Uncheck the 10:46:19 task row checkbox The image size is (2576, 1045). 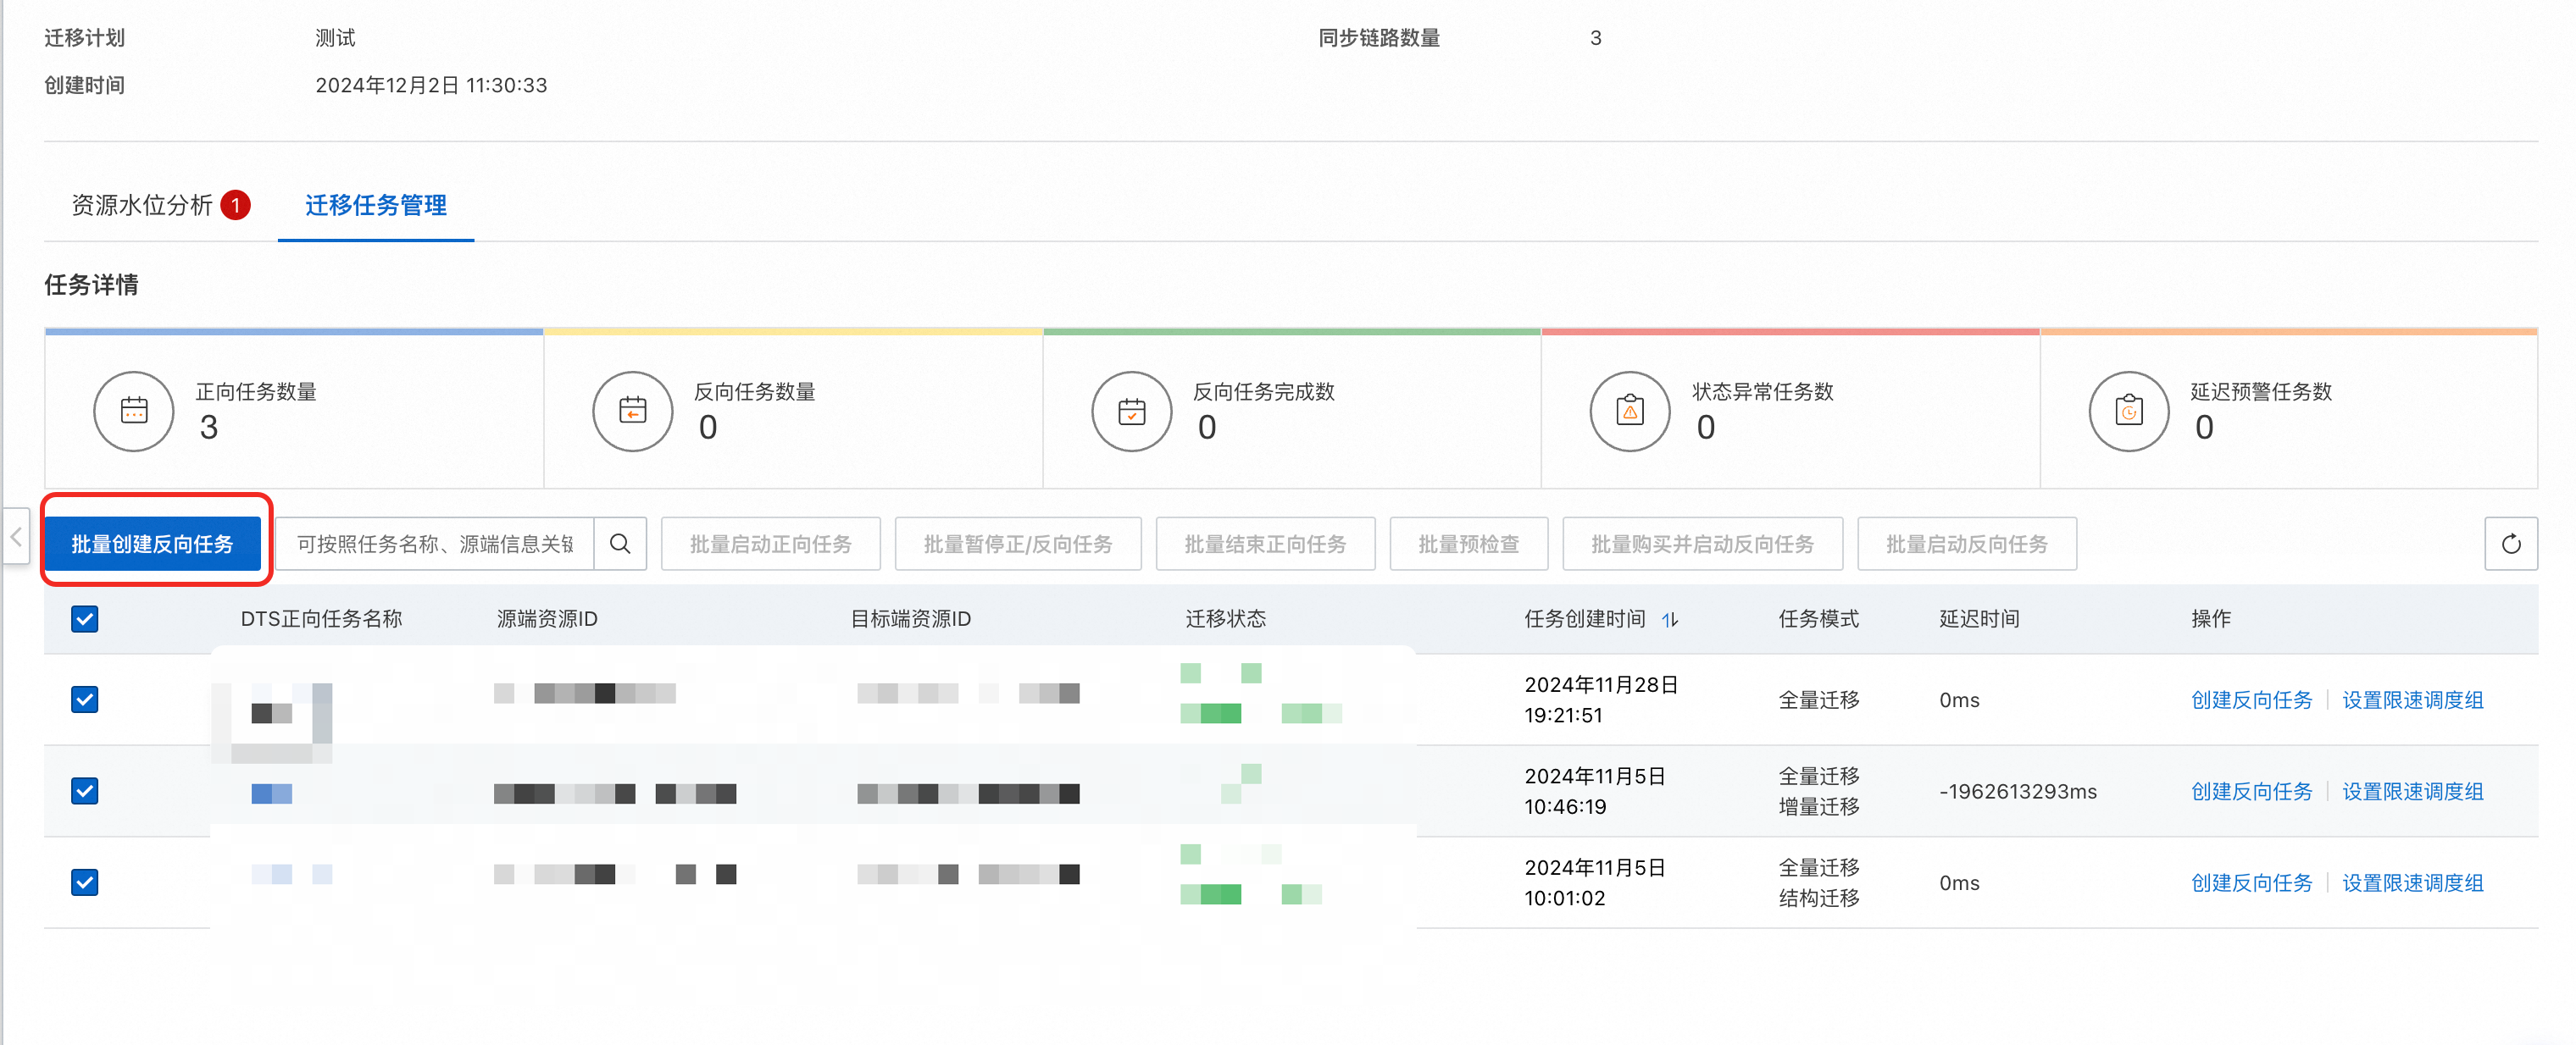pos(85,791)
